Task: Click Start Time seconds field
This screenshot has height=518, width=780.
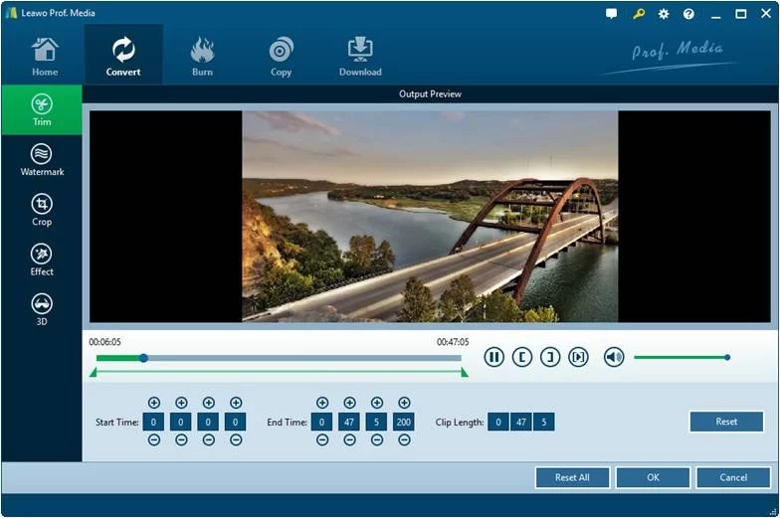Action: (x=208, y=422)
